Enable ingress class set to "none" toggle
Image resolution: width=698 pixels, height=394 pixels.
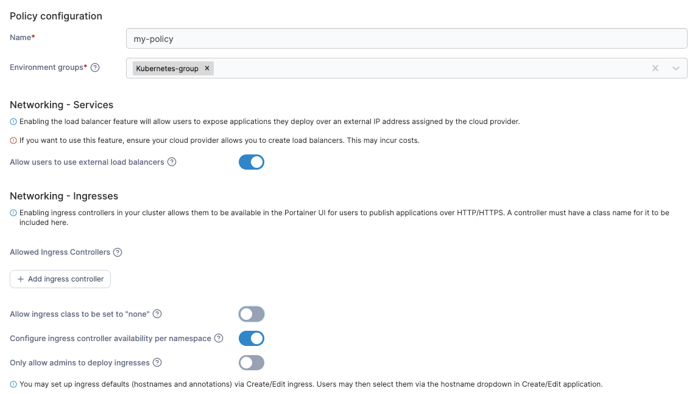(x=252, y=314)
